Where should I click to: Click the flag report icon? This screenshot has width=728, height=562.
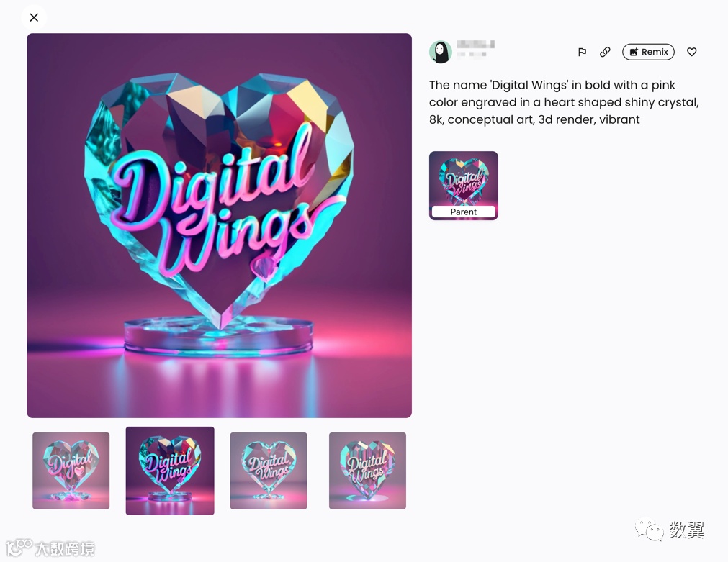[x=582, y=52]
